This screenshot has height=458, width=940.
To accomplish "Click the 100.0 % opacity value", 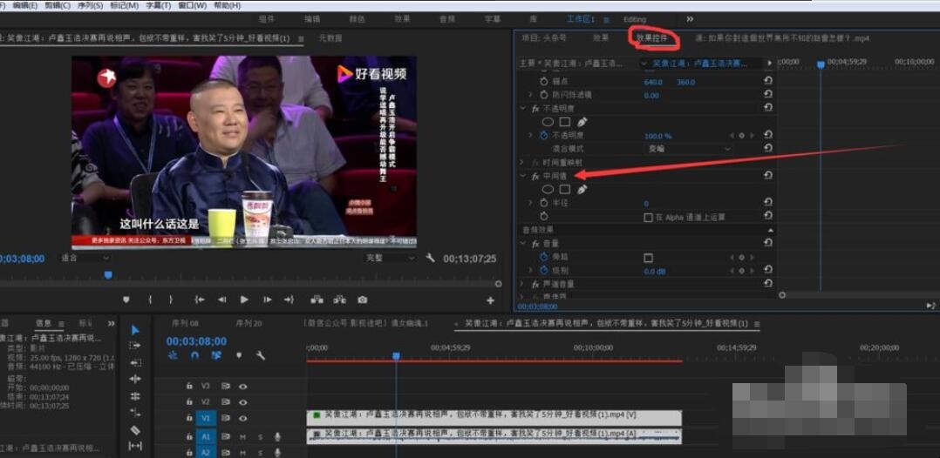I will coord(657,136).
